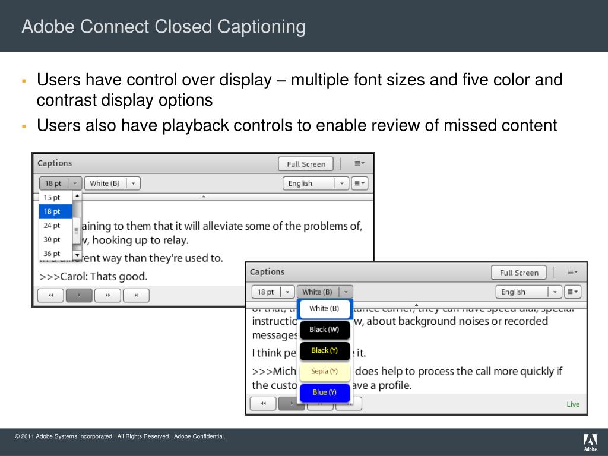Open pod options menu in lower Captions title bar
This screenshot has height=456, width=608.
point(572,272)
